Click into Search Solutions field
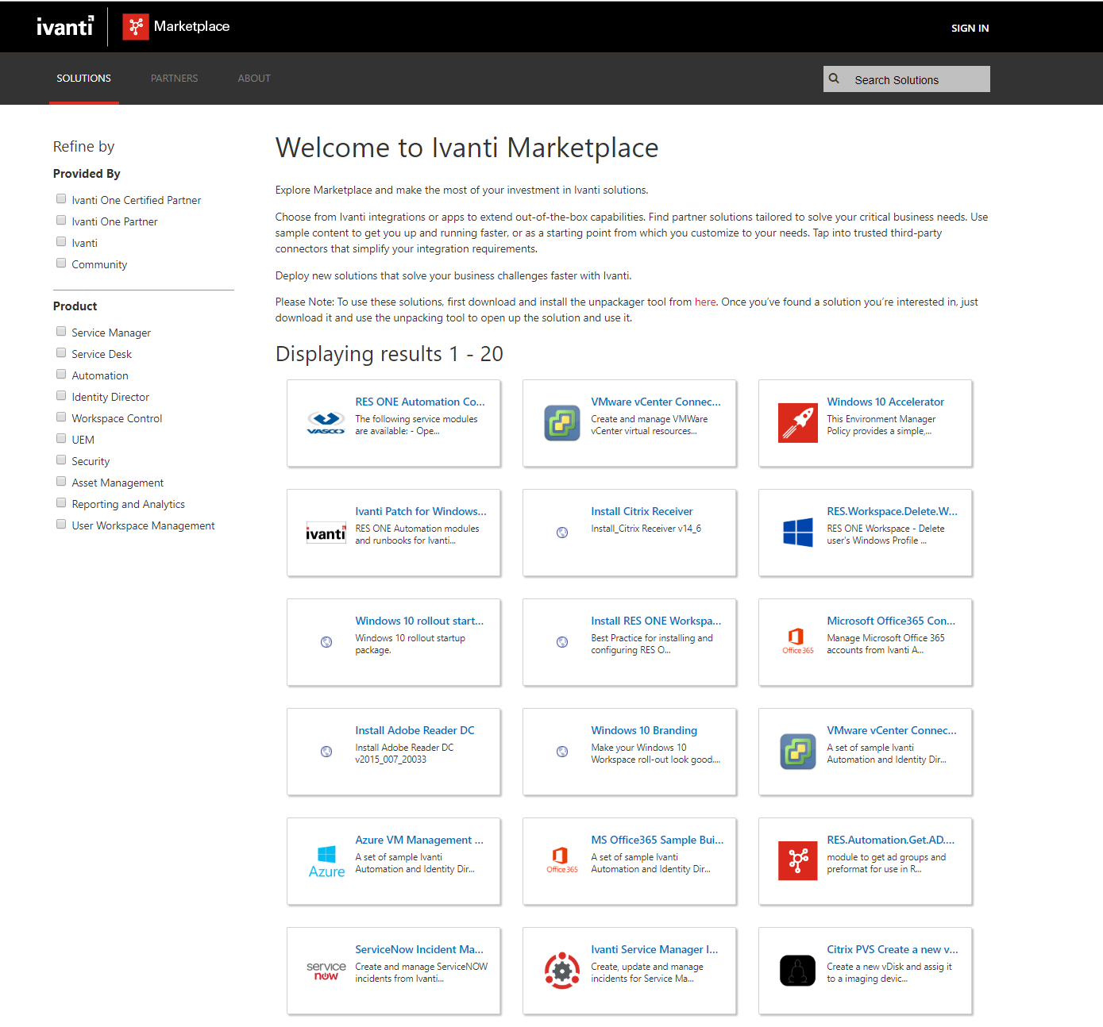Screen dimensions: 1103x1027 pos(906,79)
